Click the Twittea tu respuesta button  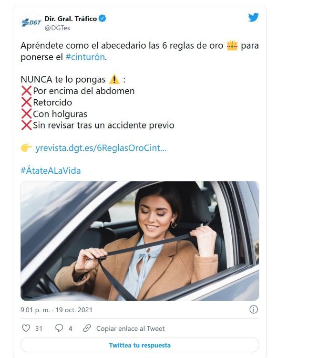(x=140, y=345)
